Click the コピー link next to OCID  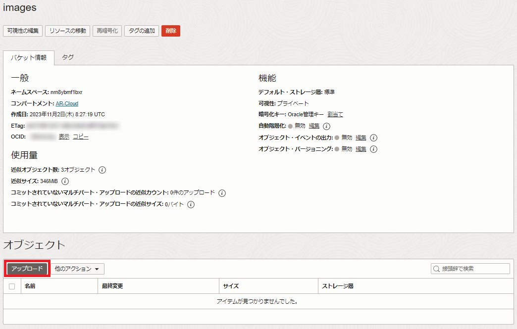81,137
